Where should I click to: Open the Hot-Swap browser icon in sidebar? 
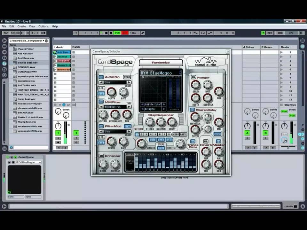click(x=4, y=75)
